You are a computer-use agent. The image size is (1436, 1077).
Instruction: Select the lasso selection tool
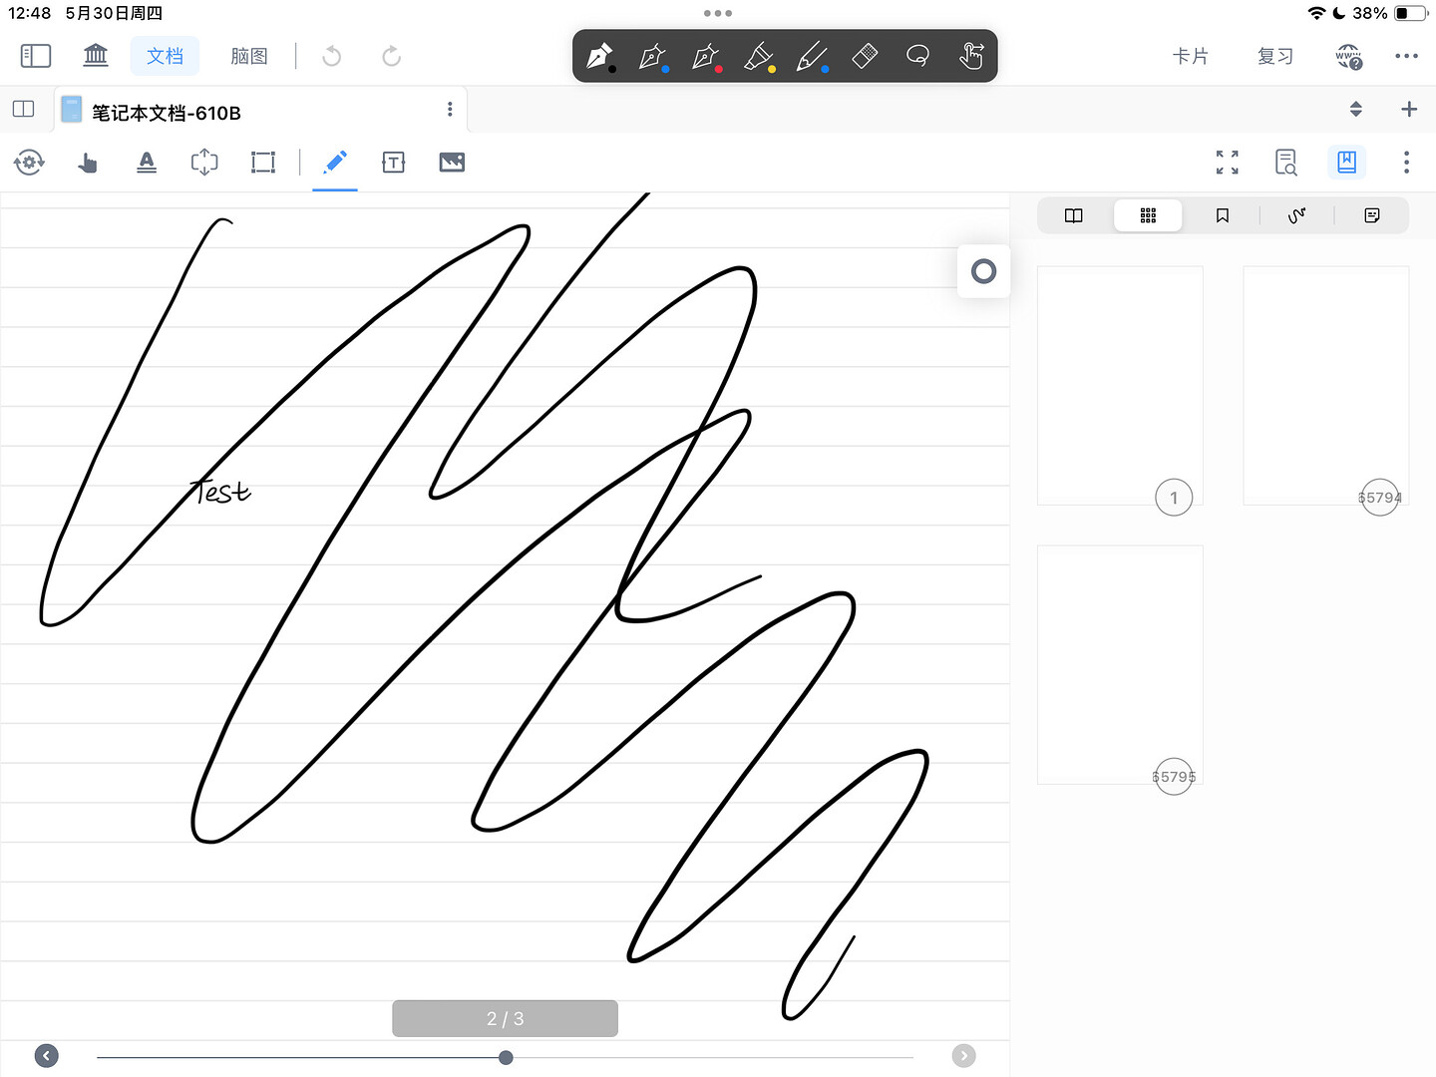click(917, 56)
